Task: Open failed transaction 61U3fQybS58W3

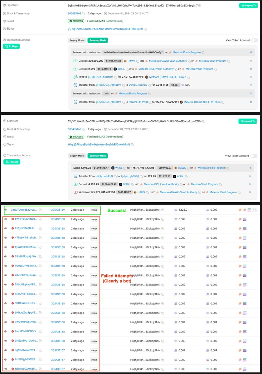Action: click(x=26, y=359)
